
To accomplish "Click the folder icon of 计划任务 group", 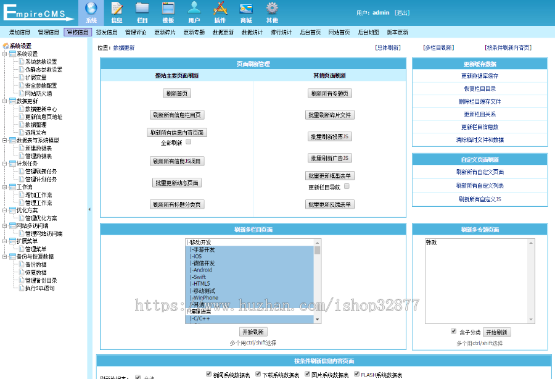I will [12, 164].
